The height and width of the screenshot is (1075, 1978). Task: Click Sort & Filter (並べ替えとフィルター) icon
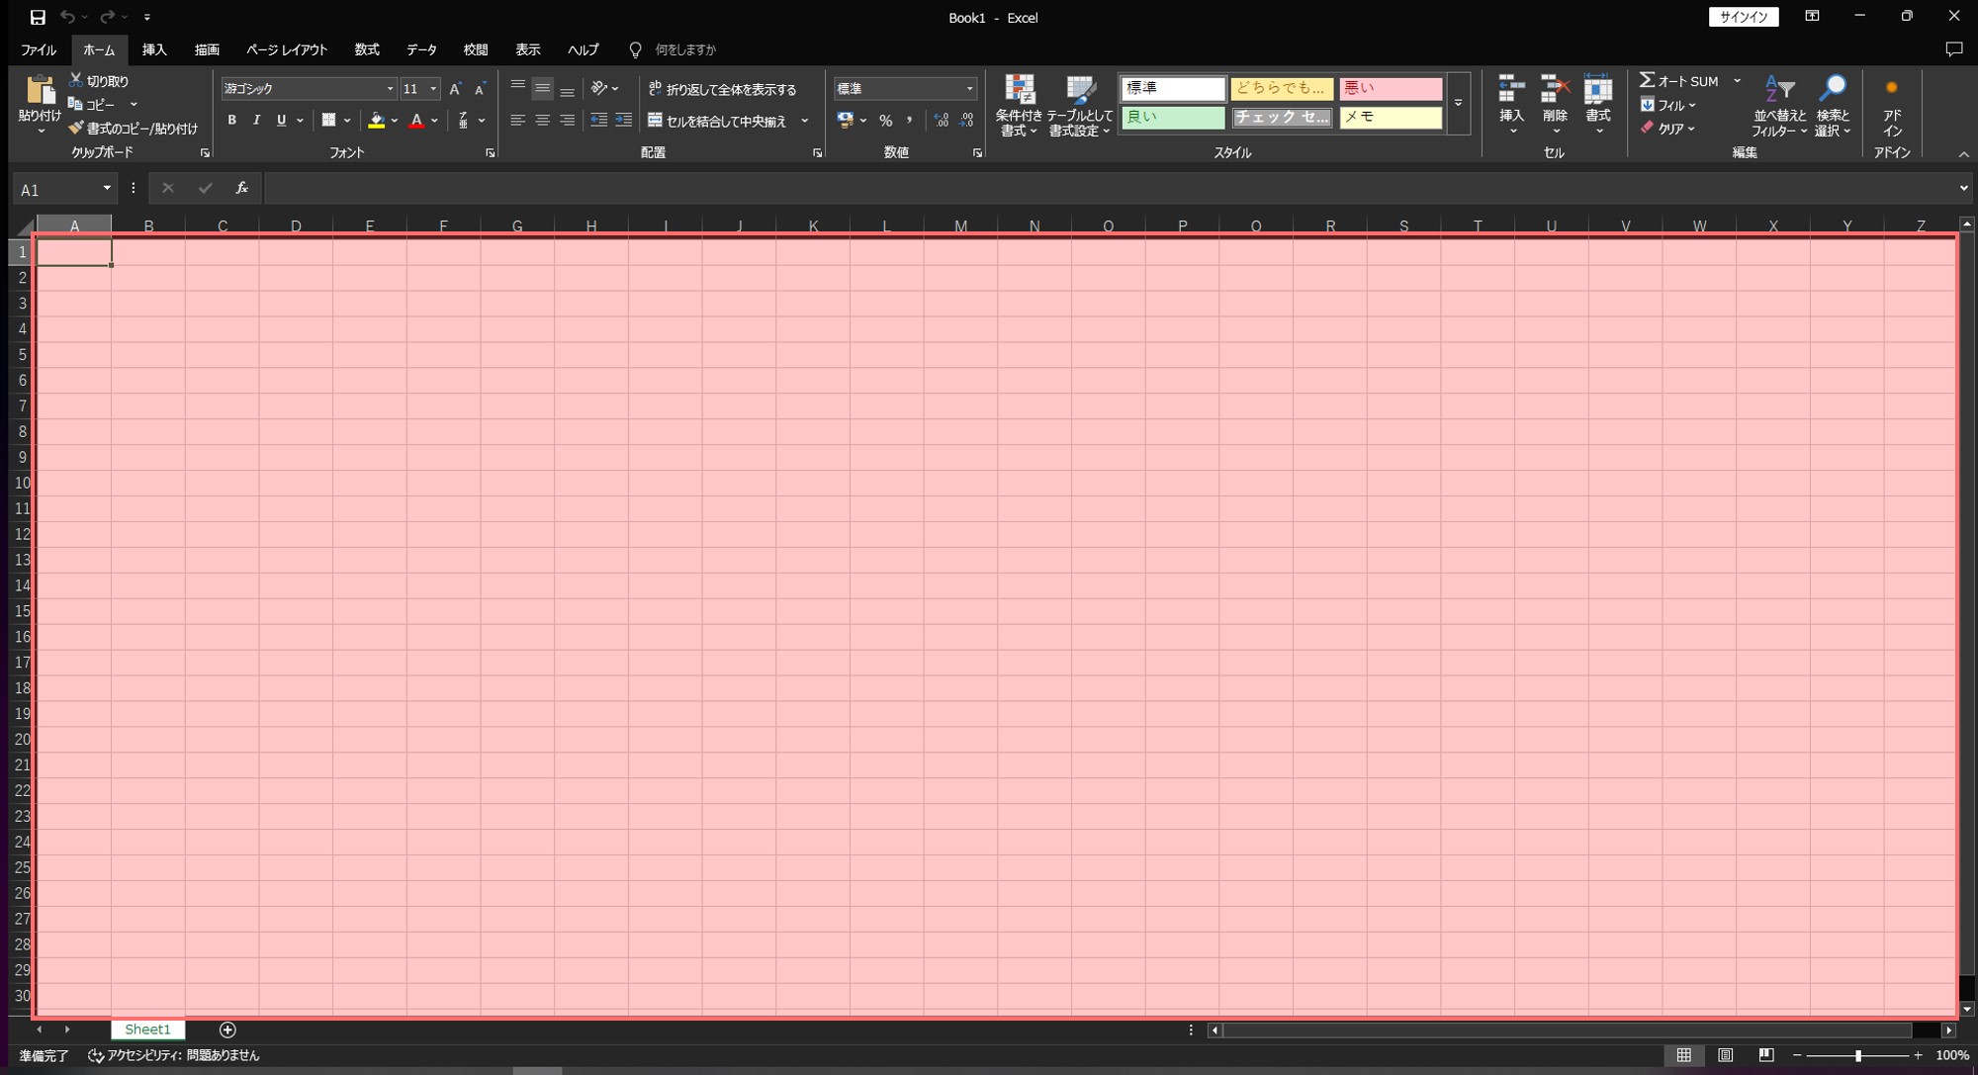coord(1779,90)
